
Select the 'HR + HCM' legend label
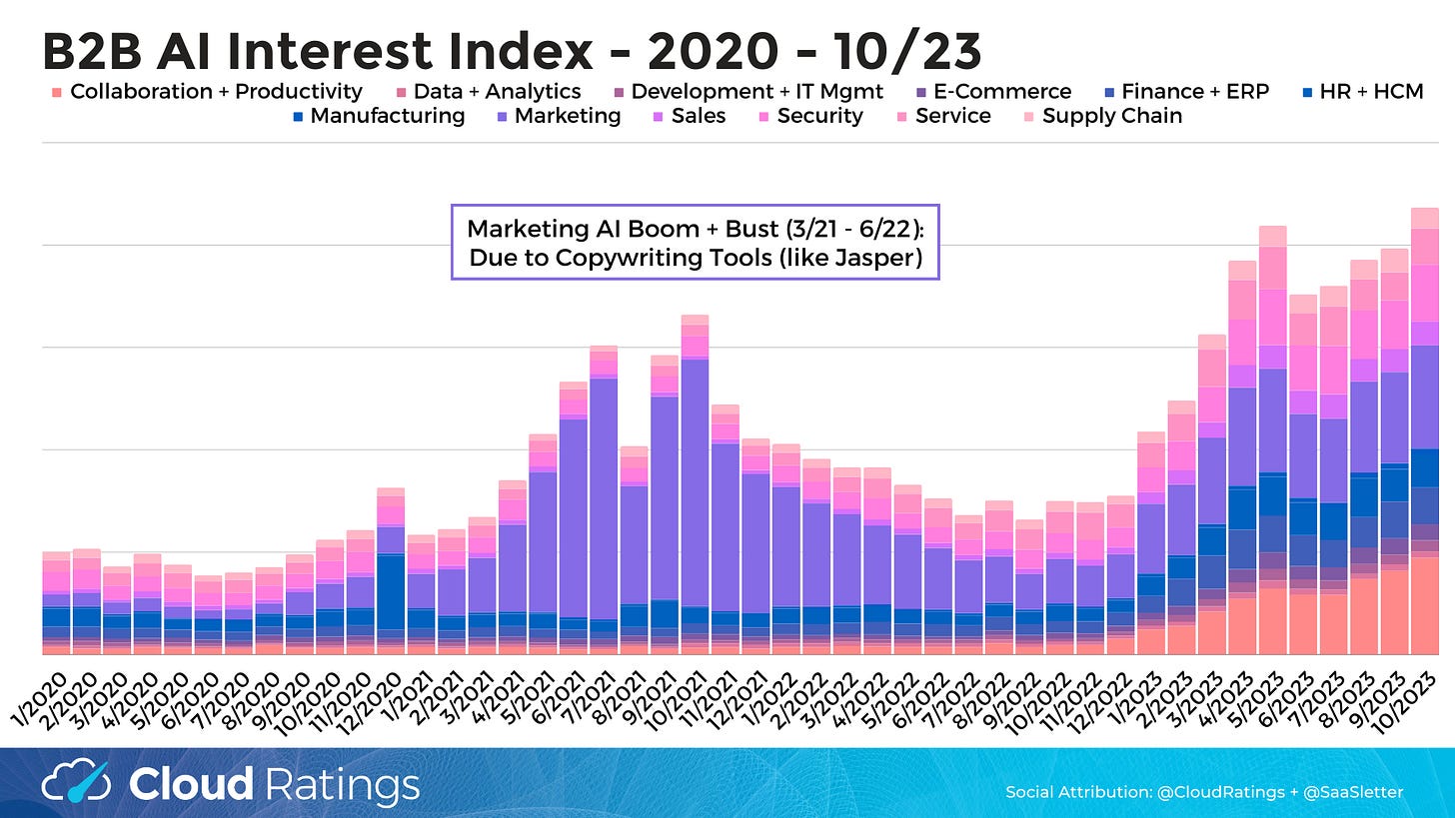1373,92
